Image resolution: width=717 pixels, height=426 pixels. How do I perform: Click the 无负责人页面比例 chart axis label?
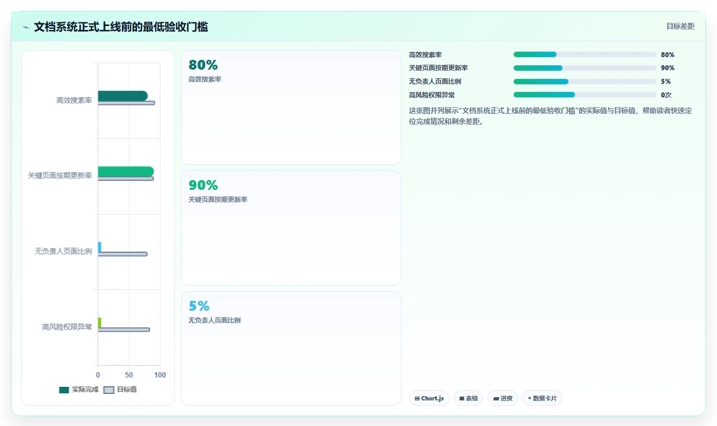point(63,251)
